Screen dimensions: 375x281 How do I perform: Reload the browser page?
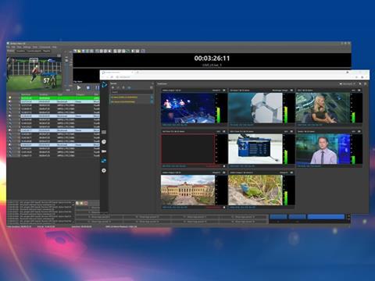(112, 77)
